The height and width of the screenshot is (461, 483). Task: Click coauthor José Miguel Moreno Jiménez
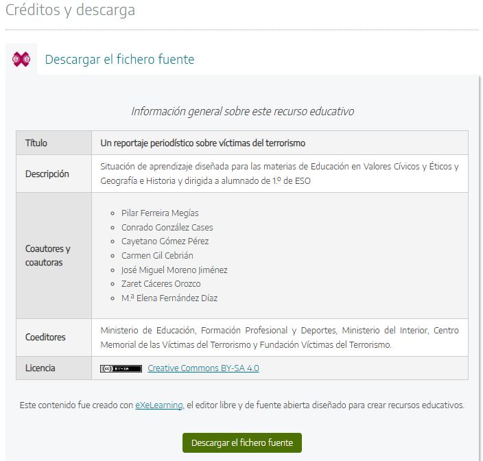point(174,270)
